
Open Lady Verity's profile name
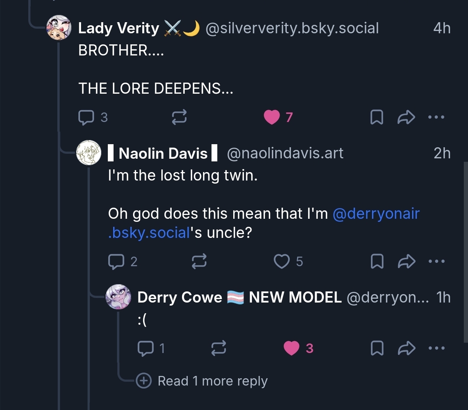coord(119,28)
